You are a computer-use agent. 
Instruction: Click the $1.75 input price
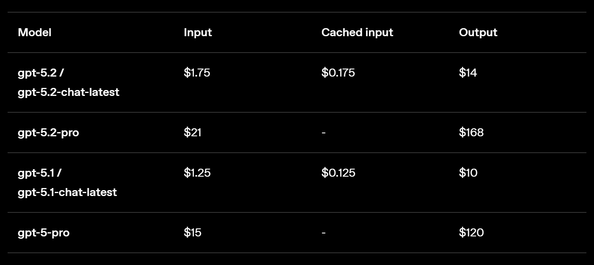(197, 73)
